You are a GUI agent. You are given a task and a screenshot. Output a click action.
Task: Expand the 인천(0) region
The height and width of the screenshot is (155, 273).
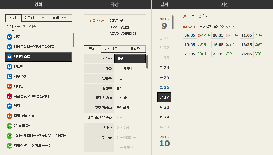pyautogui.click(x=99, y=78)
